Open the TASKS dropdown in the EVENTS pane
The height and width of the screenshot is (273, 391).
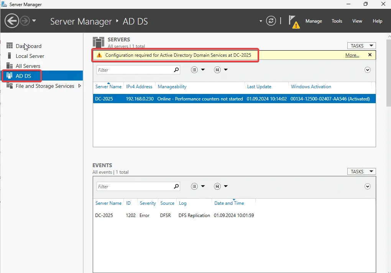coord(361,171)
